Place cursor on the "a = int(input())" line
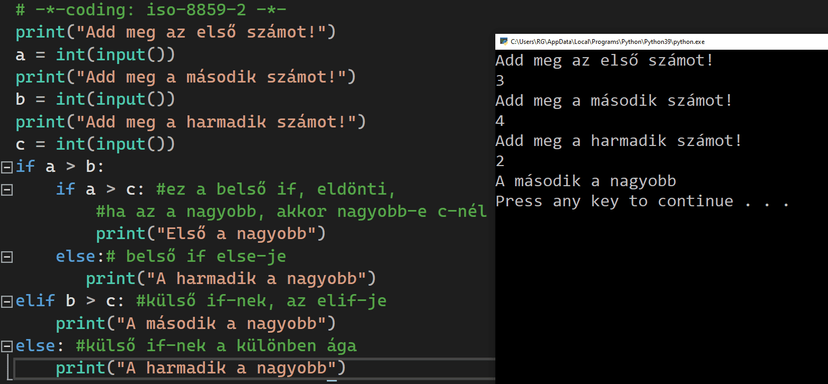This screenshot has width=828, height=384. tap(95, 54)
